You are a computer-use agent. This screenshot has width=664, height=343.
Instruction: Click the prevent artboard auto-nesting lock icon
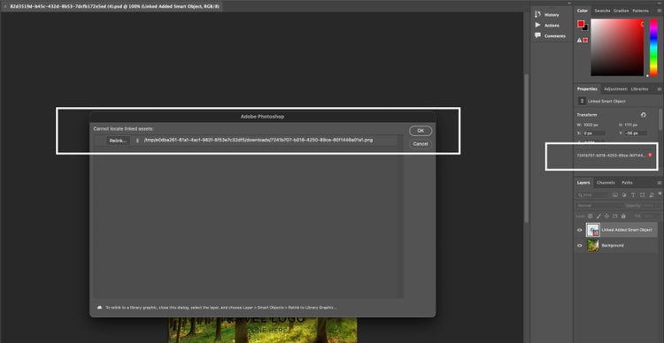[x=615, y=216]
